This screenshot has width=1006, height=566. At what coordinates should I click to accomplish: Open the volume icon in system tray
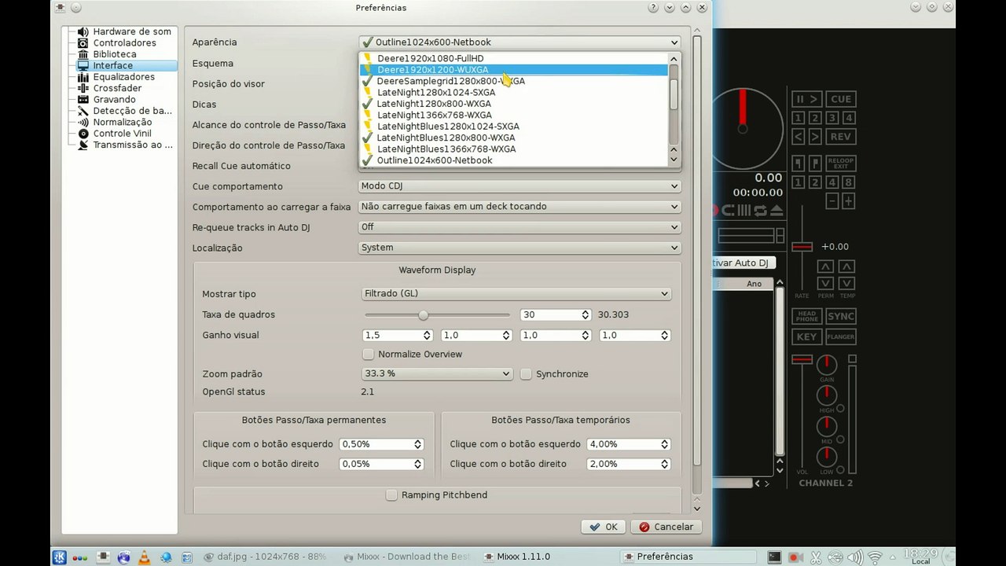click(x=855, y=557)
